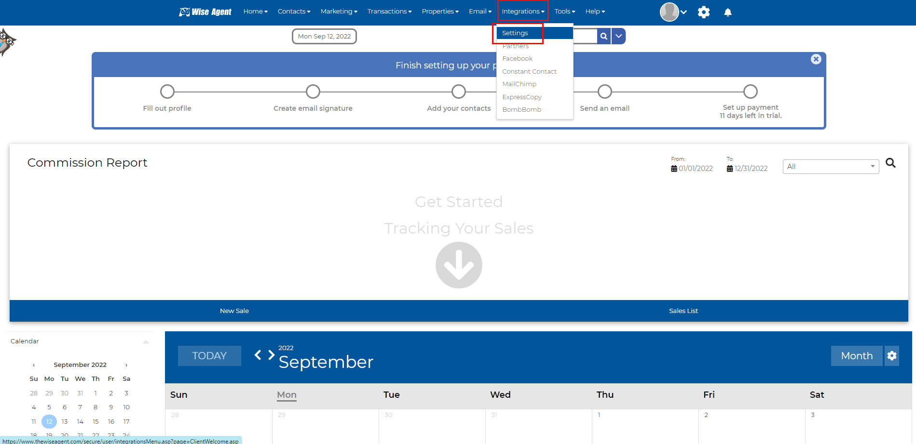Select Settings in Integrations menu
The image size is (916, 444).
point(515,33)
